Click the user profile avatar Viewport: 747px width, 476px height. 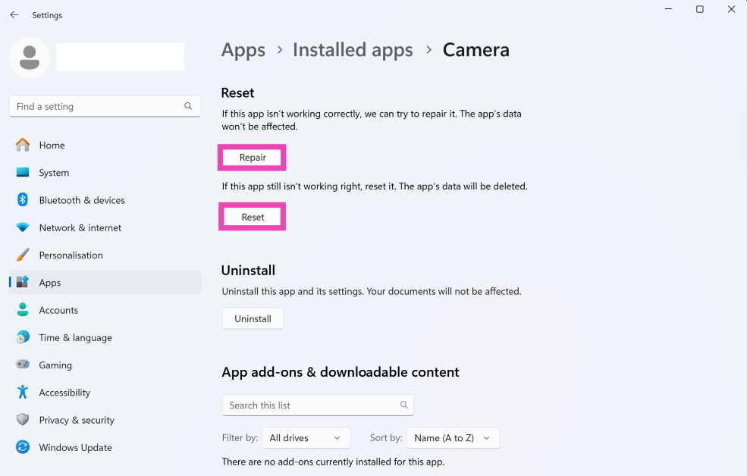tap(30, 58)
